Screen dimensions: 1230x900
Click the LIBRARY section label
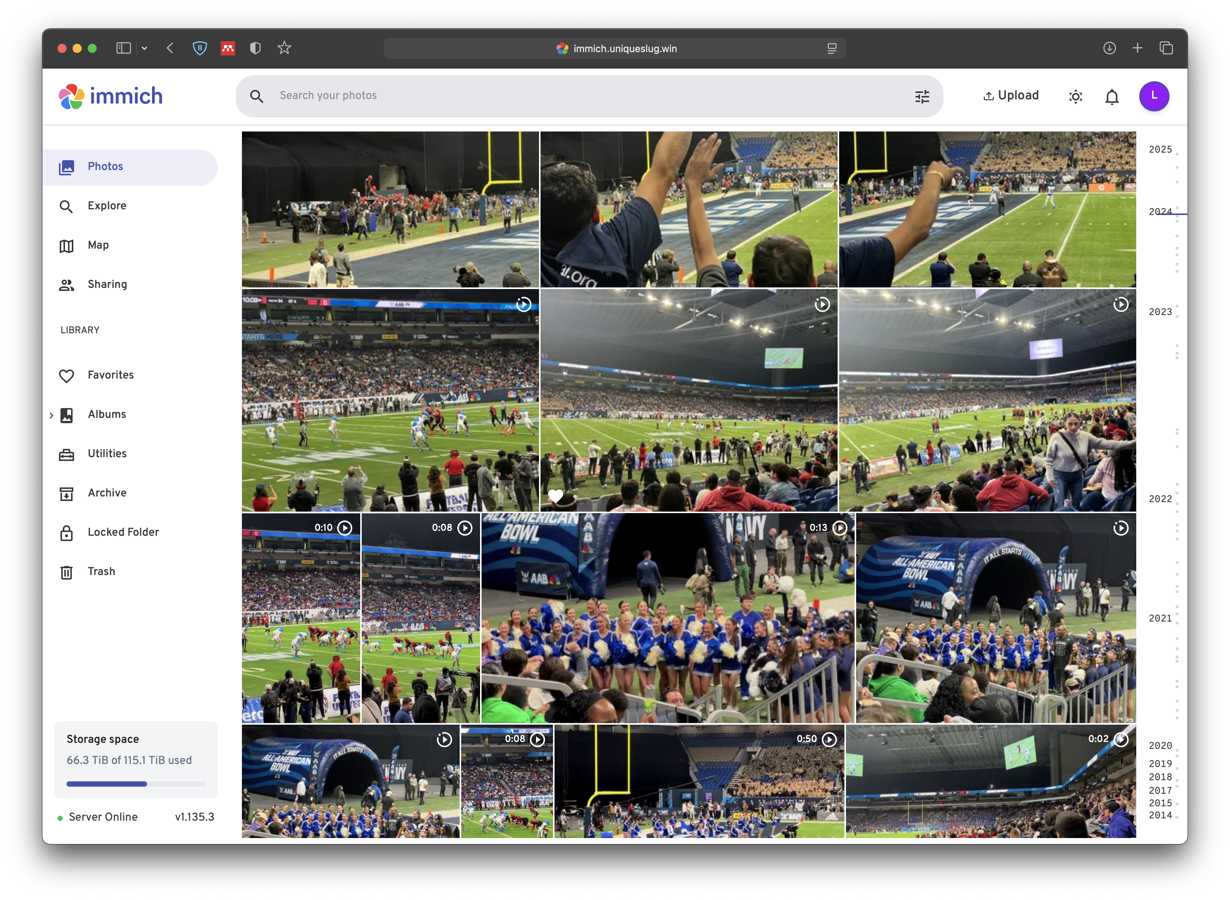click(x=80, y=330)
